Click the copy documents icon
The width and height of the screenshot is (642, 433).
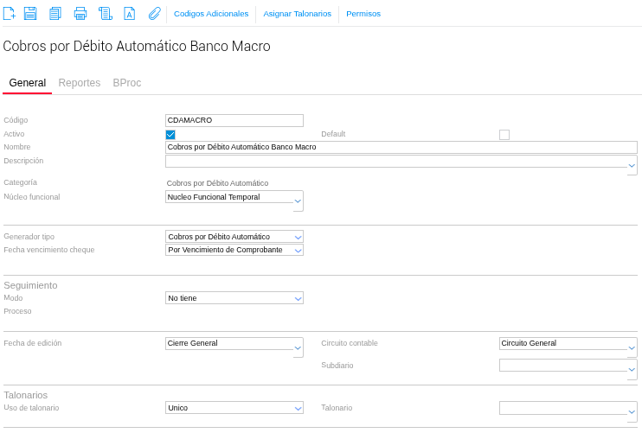pyautogui.click(x=55, y=13)
